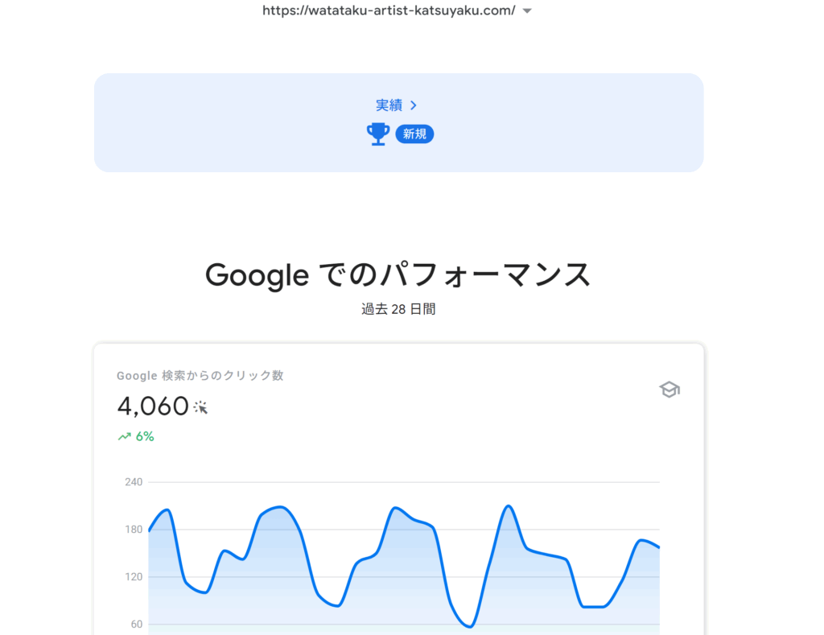Click the 240 axis label on chart
Screen dimensions: 824x635
pyautogui.click(x=134, y=482)
